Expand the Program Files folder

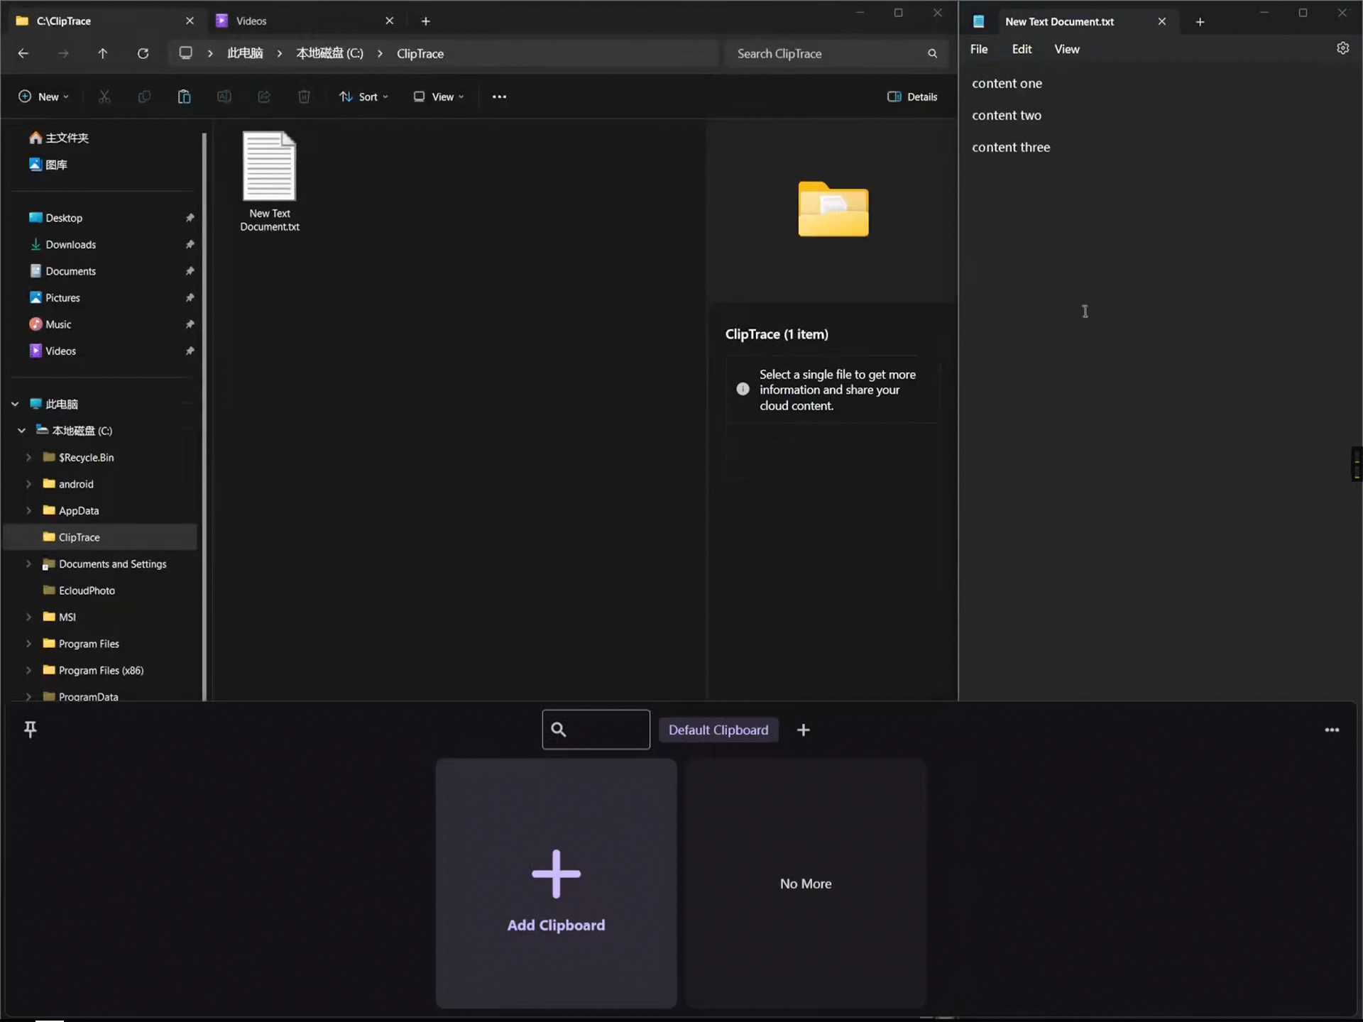[28, 644]
